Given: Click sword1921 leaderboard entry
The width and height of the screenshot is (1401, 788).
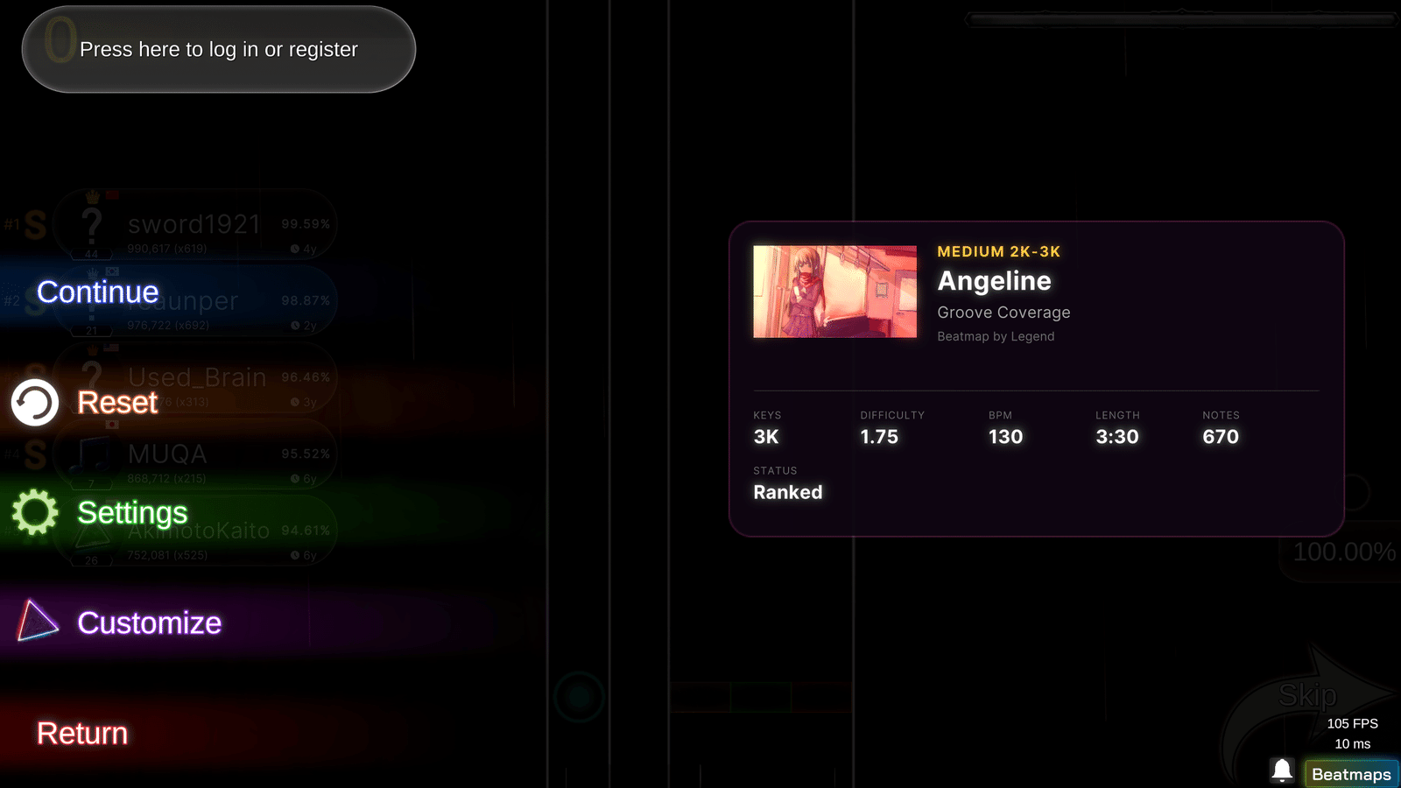Looking at the screenshot, I should coord(195,226).
